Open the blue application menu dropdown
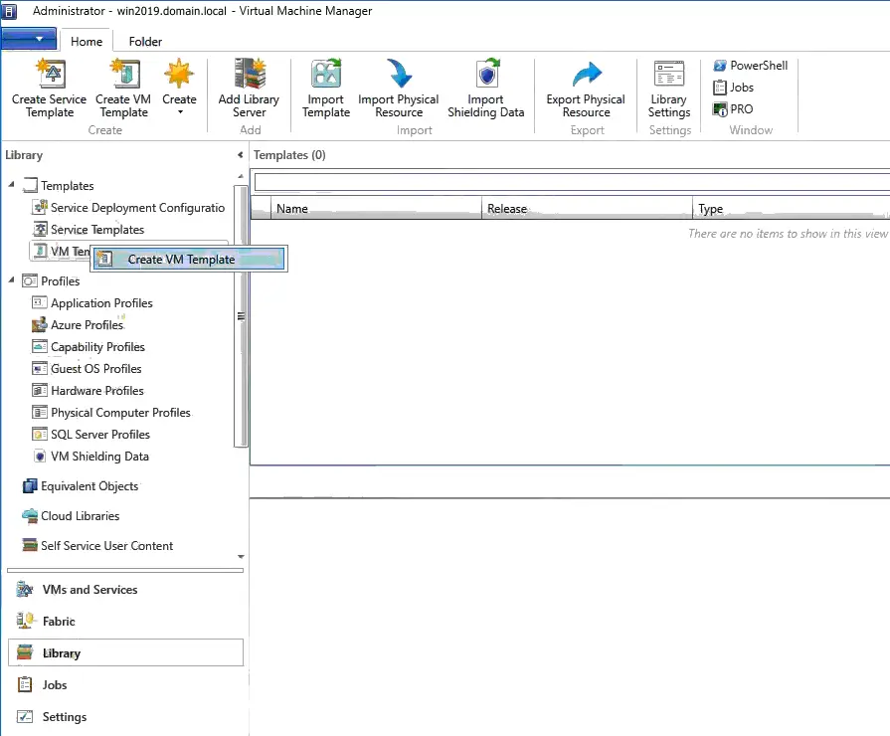This screenshot has width=890, height=736. pos(29,39)
